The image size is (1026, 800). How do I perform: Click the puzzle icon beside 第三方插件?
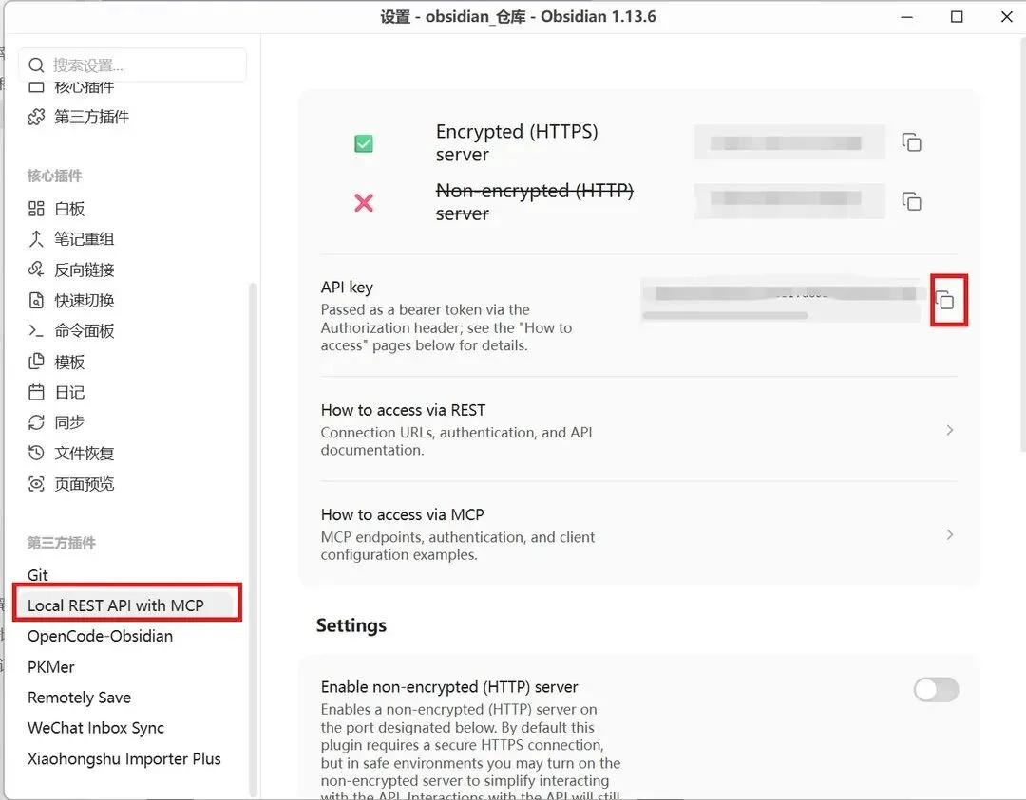point(37,117)
